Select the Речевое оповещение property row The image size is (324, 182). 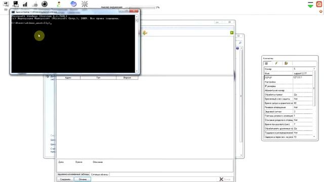point(288,107)
